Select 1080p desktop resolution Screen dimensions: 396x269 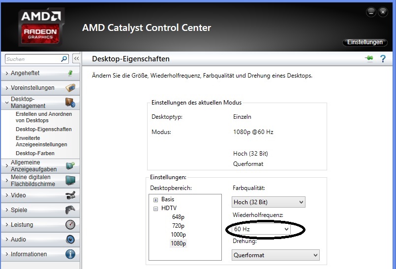click(178, 243)
